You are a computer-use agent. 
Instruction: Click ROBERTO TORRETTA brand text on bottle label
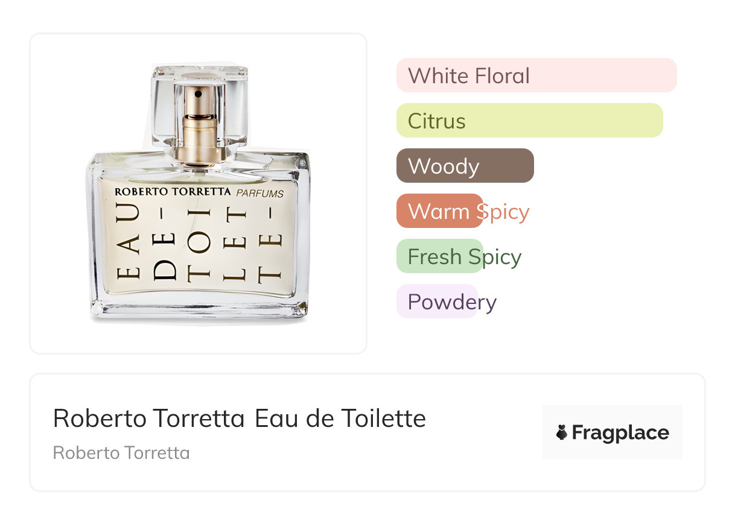tap(173, 192)
